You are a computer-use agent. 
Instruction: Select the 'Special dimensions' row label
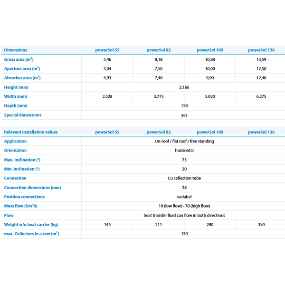pos(23,115)
